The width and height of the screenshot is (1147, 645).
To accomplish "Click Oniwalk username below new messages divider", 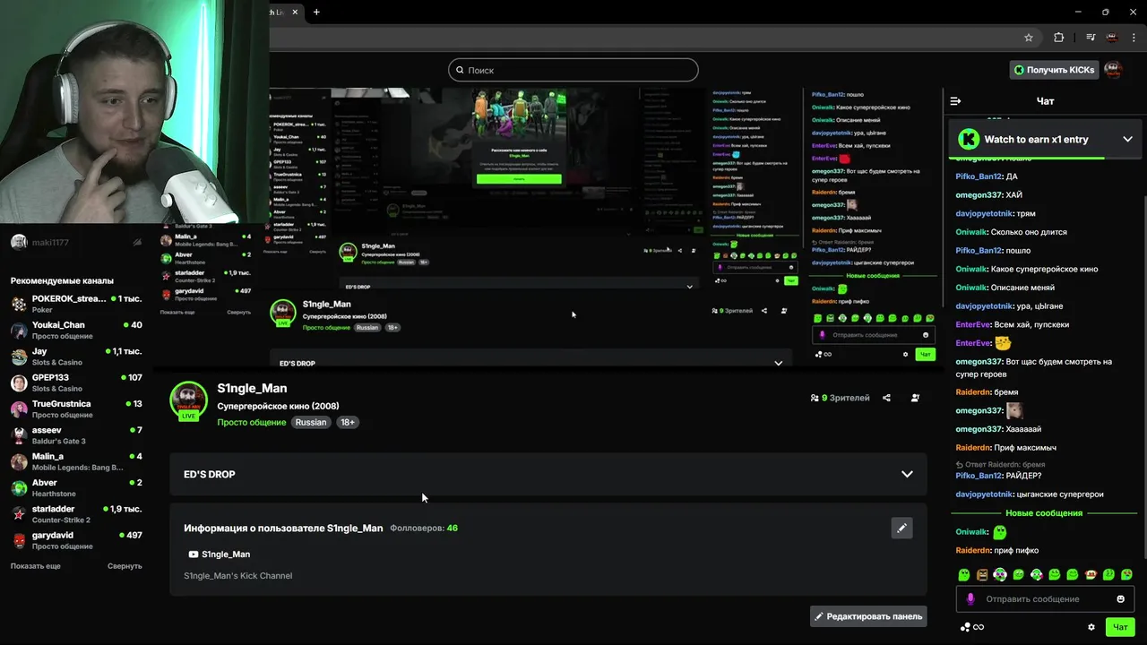I will 971,532.
